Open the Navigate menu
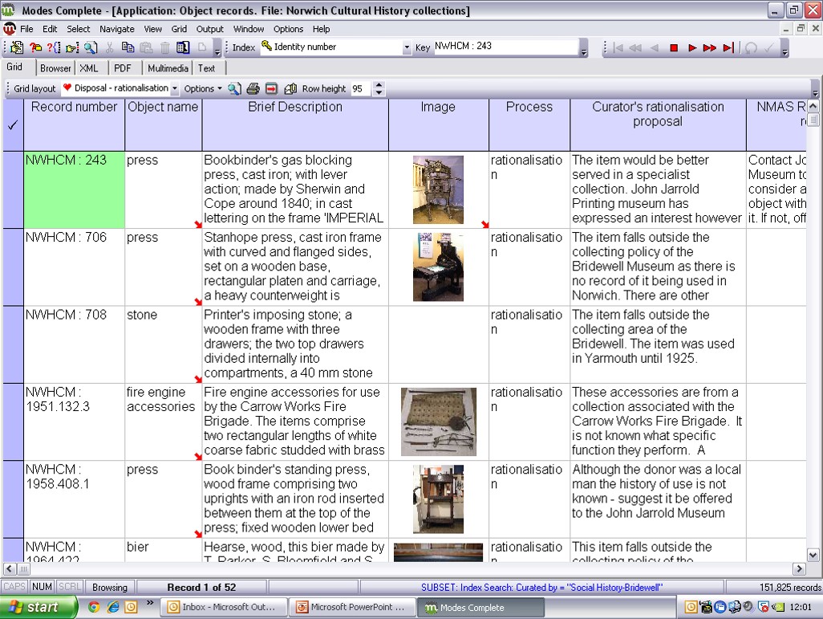 pyautogui.click(x=116, y=29)
